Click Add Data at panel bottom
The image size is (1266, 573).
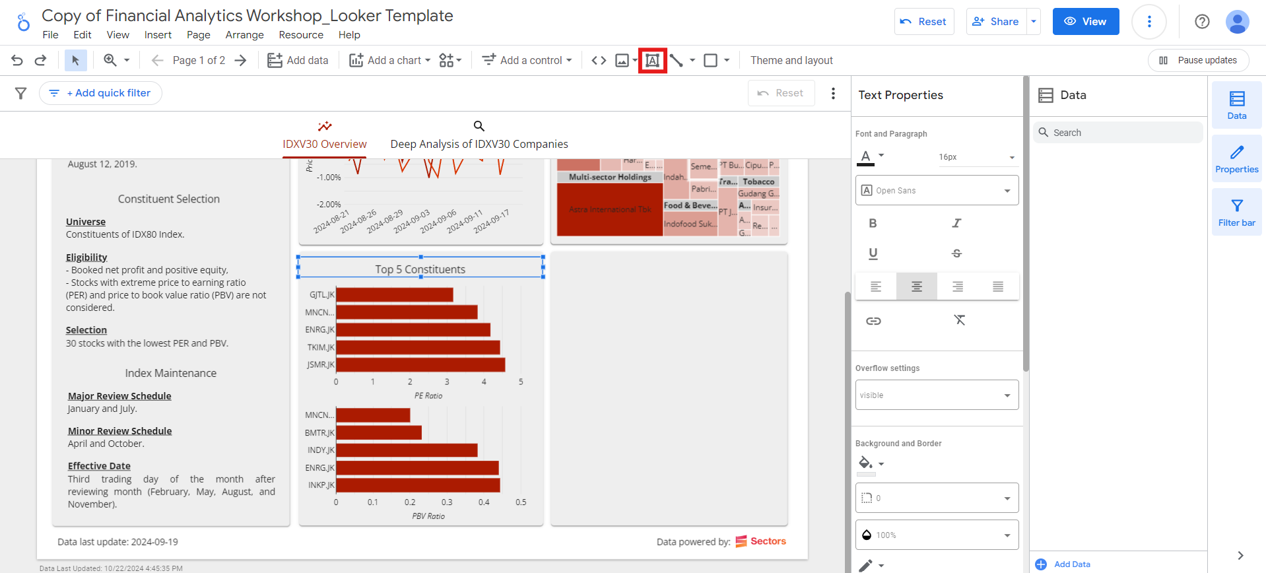pos(1063,564)
